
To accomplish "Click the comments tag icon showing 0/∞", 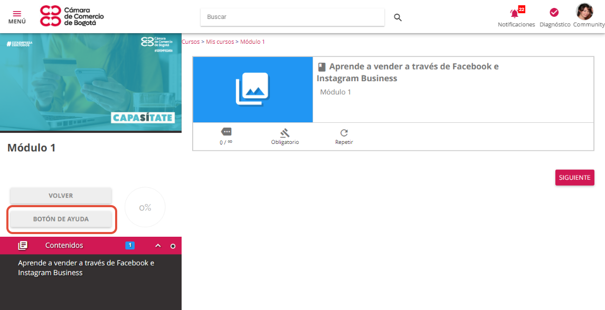I will coord(226,132).
